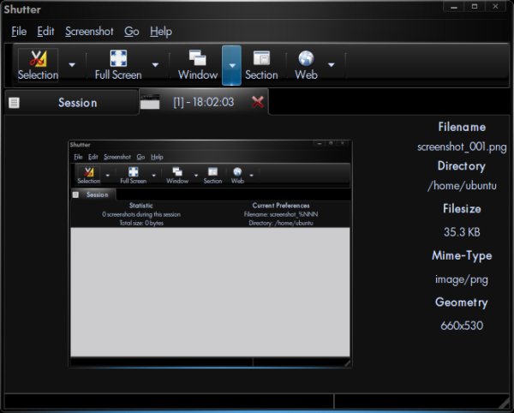Open the Help menu
The image size is (514, 413).
pyautogui.click(x=160, y=32)
